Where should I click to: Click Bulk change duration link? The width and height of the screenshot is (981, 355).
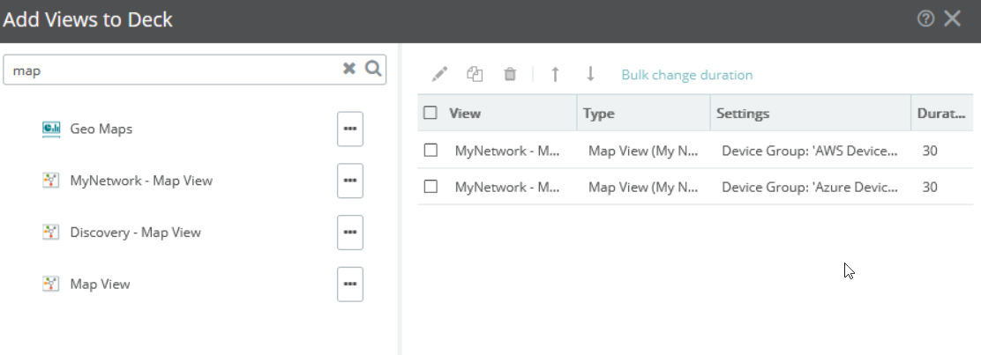[x=687, y=75]
